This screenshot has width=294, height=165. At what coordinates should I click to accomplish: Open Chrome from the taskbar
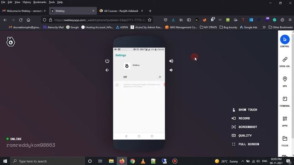point(132,161)
